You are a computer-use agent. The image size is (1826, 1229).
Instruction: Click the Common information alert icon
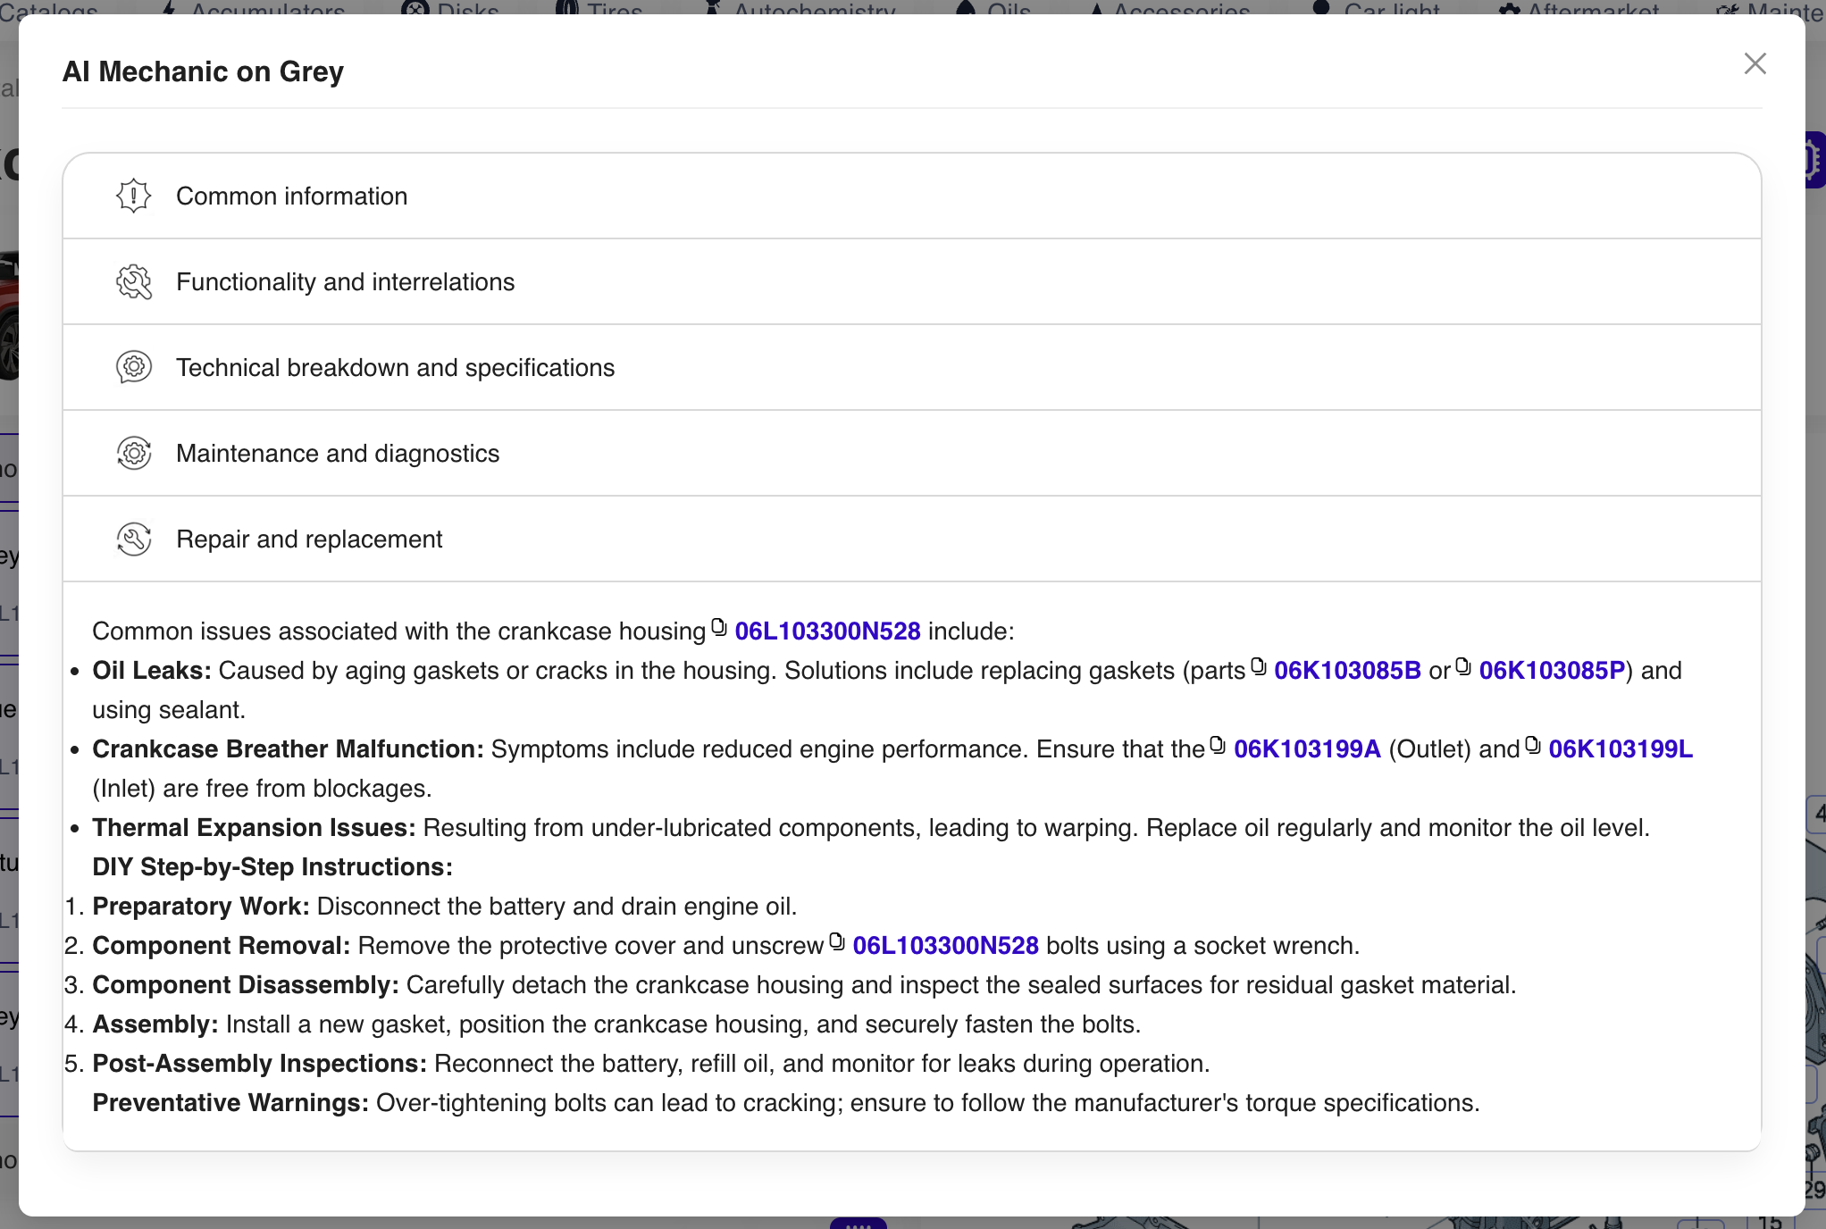coord(134,196)
